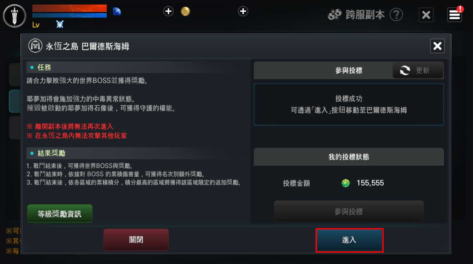Click the red HP bar at top
This screenshot has height=264, width=473.
[x=70, y=8]
